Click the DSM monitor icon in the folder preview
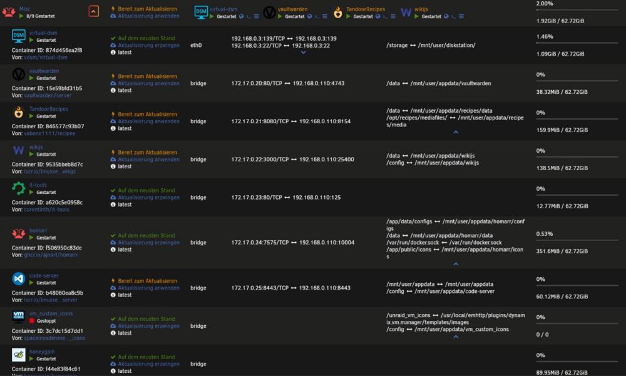The height and width of the screenshot is (376, 626). click(201, 13)
